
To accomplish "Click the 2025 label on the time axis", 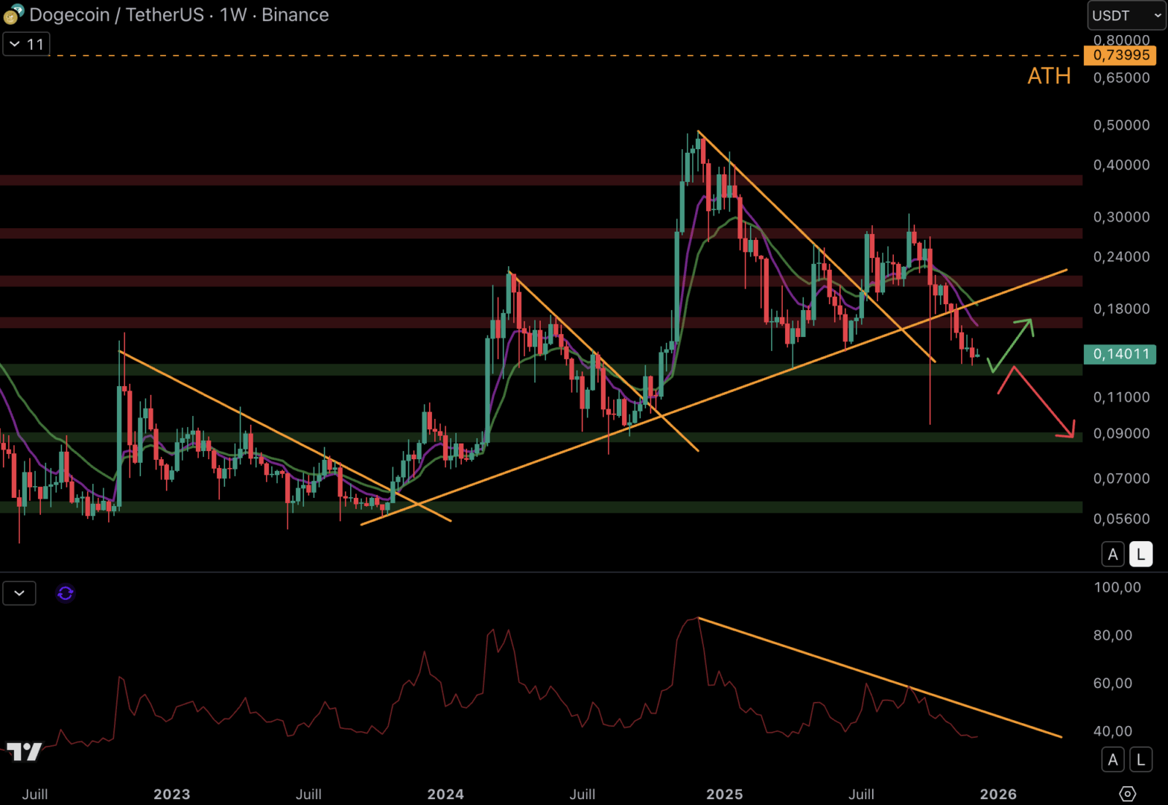I will point(724,794).
